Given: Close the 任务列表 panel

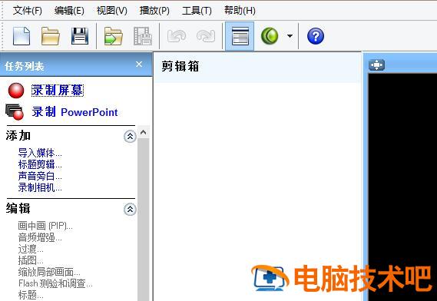Looking at the screenshot, I should pyautogui.click(x=139, y=64).
